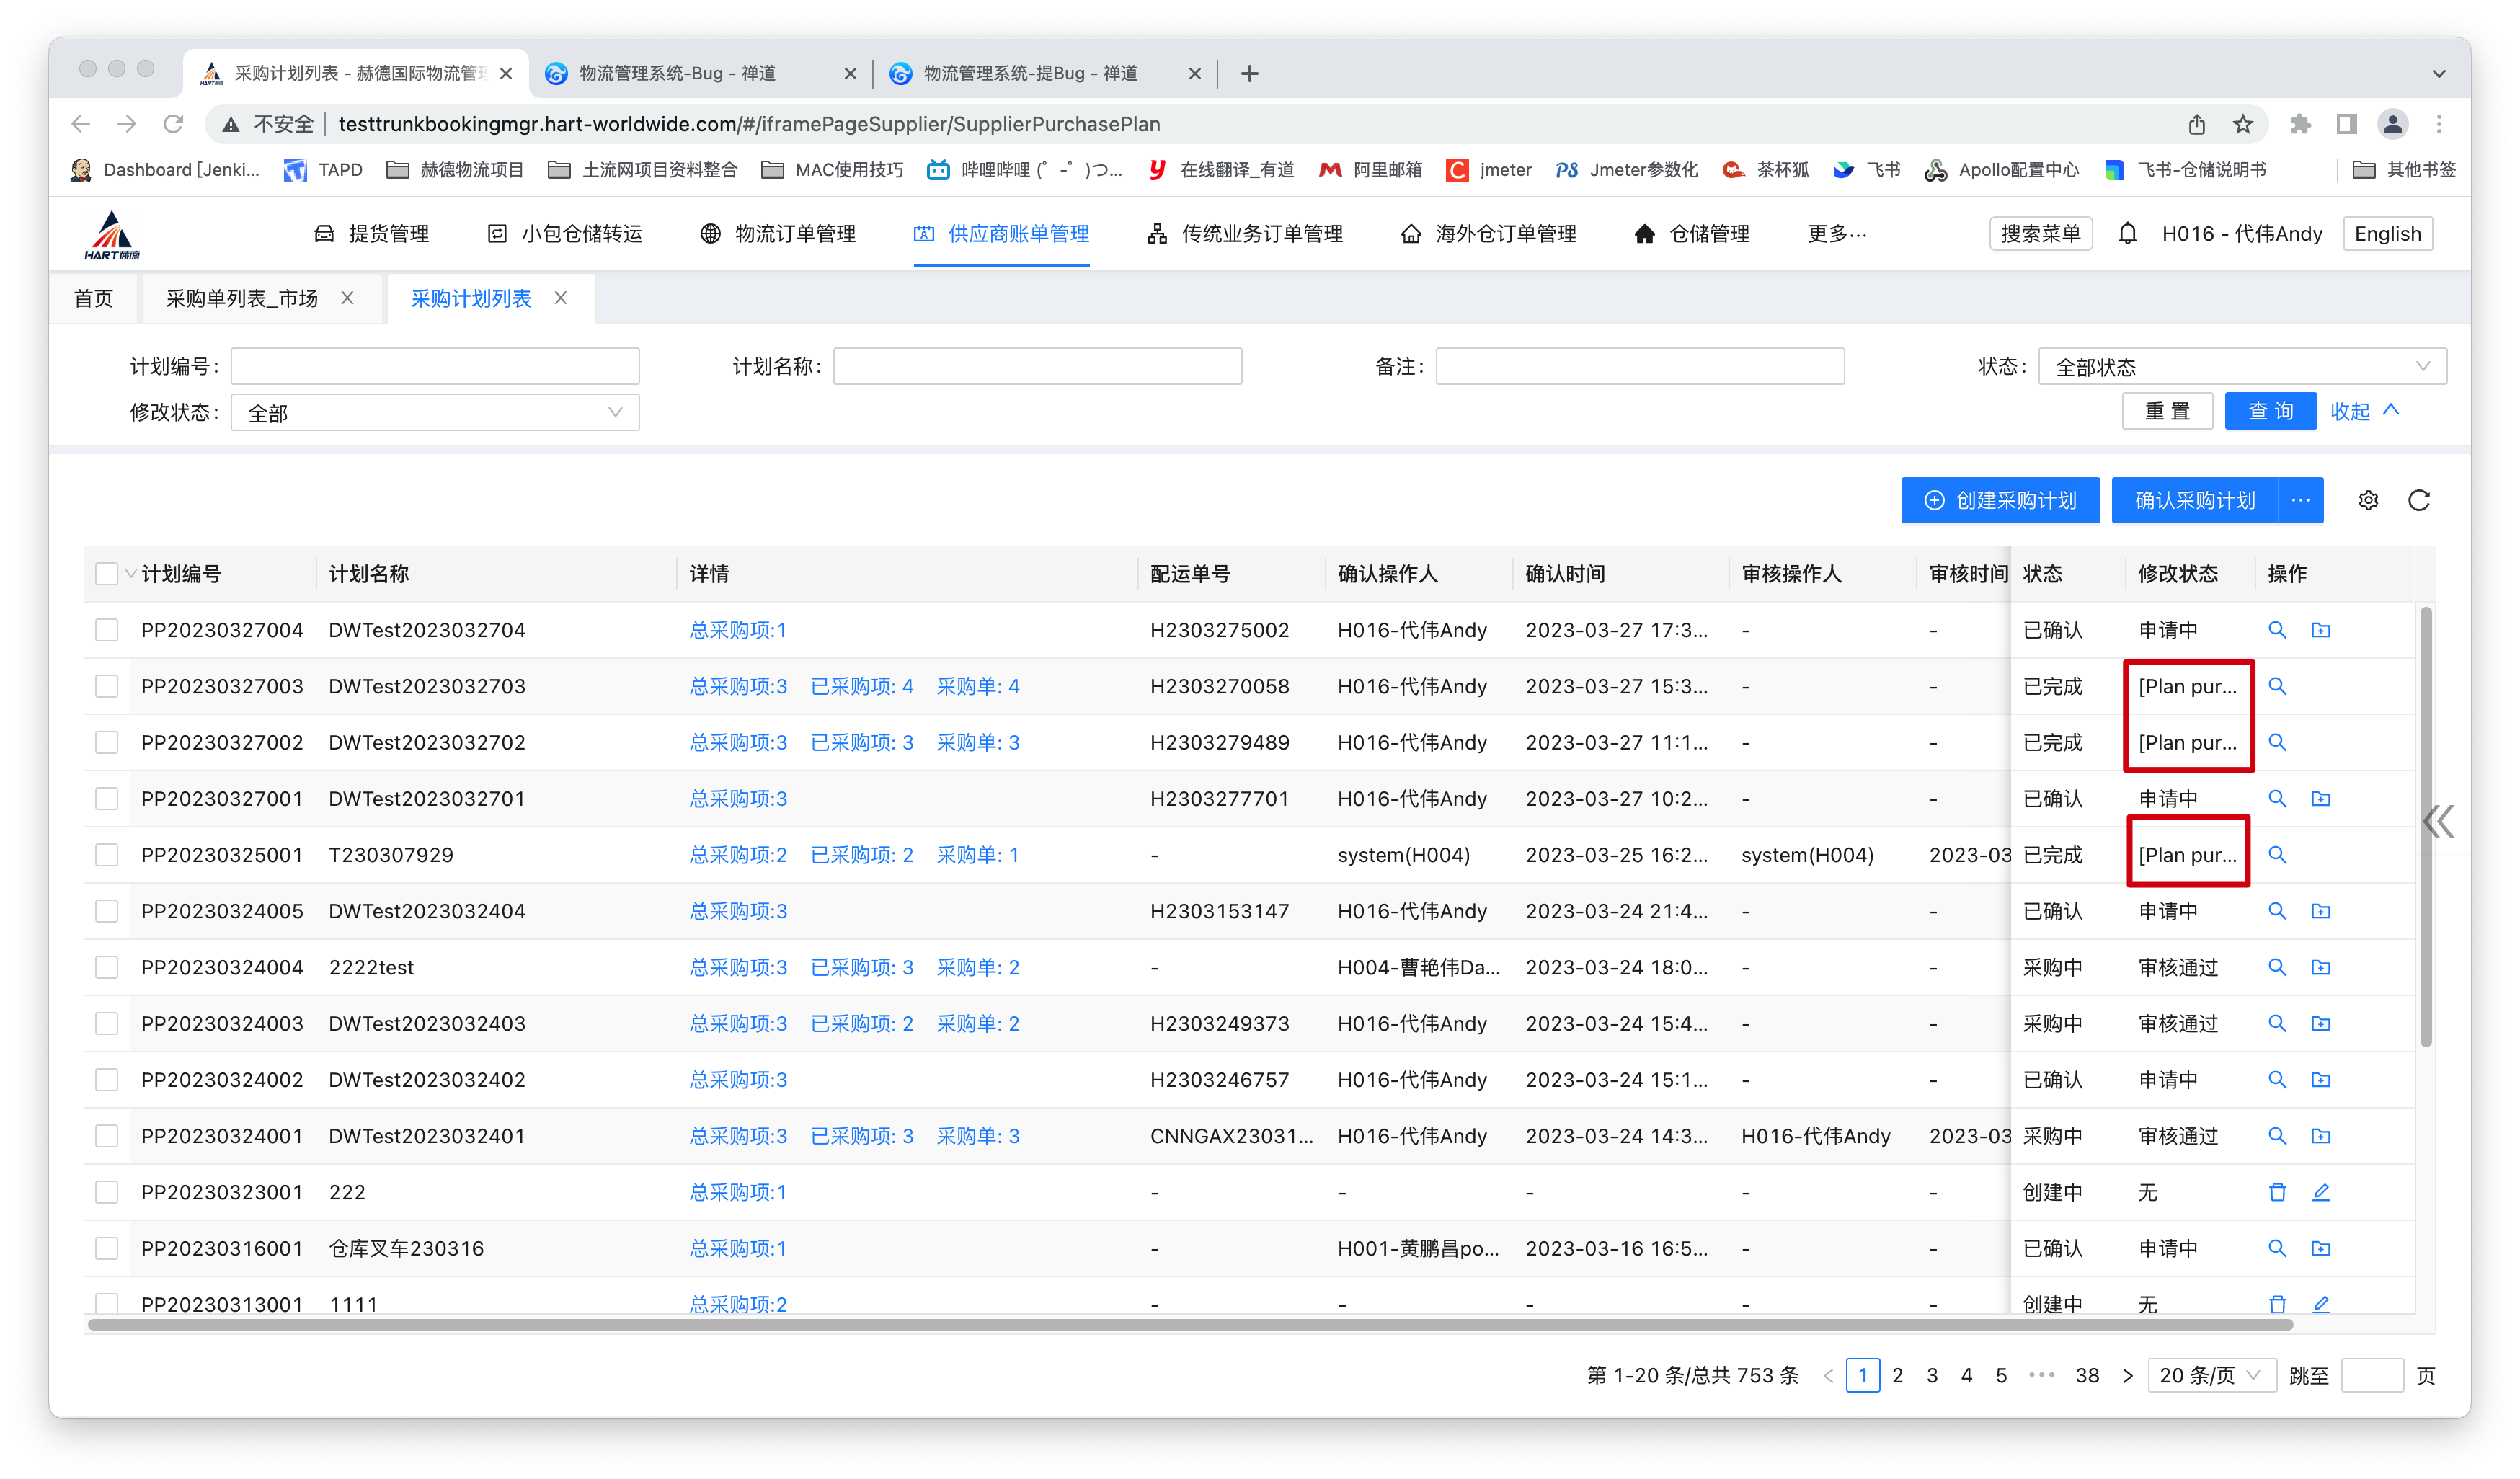Click the table refresh icon
The height and width of the screenshot is (1479, 2520).
click(x=2418, y=500)
